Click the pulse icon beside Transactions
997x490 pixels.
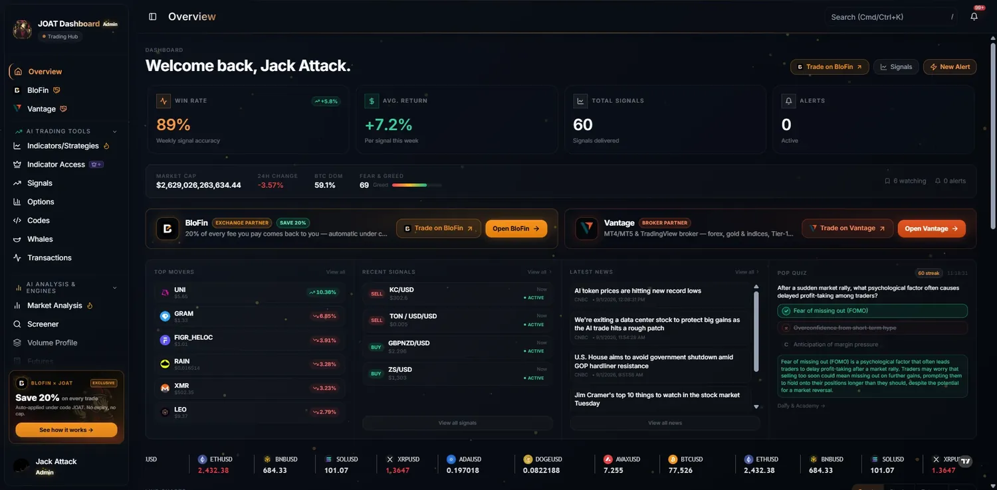(17, 258)
